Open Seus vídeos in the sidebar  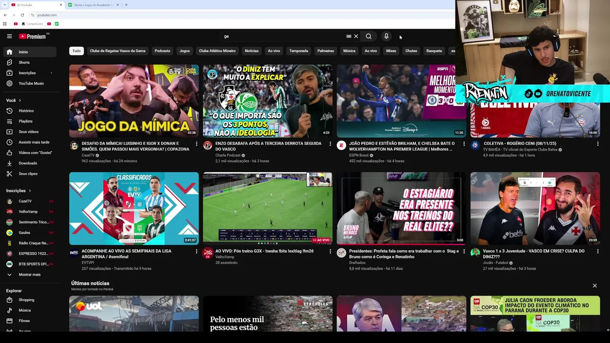coord(30,131)
